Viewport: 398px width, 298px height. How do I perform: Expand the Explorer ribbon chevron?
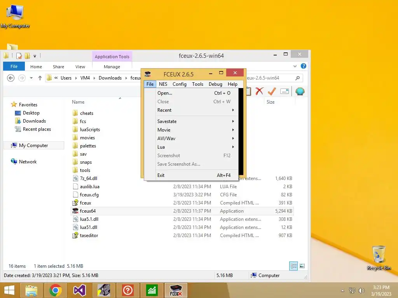295,66
